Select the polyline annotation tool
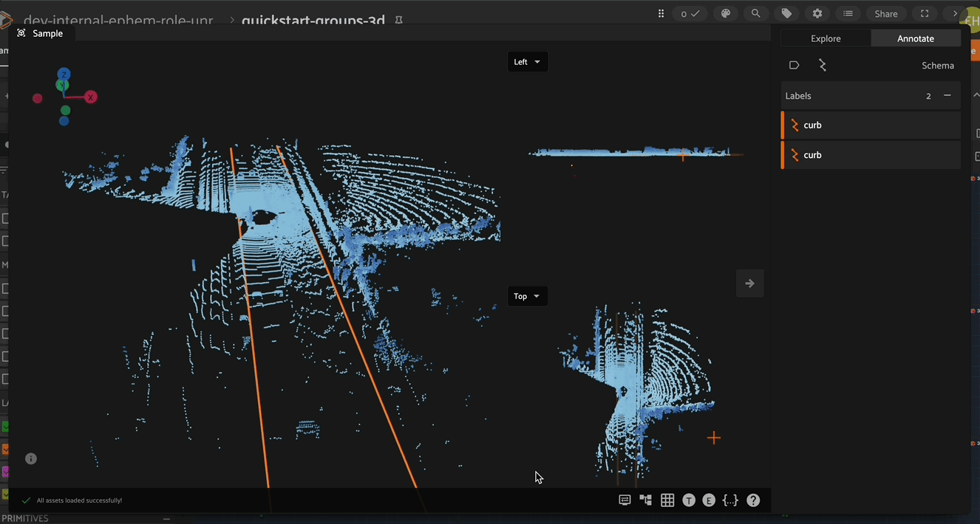This screenshot has height=524, width=980. coord(823,66)
